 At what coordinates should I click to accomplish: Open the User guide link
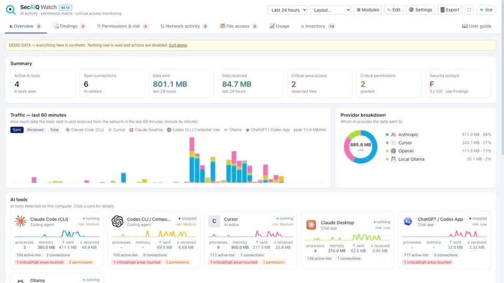pyautogui.click(x=476, y=26)
